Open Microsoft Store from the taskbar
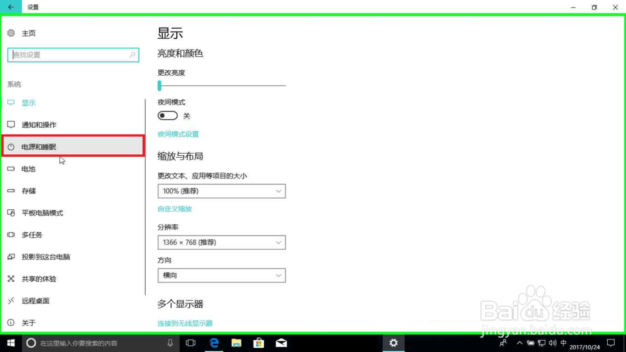 tap(259, 343)
